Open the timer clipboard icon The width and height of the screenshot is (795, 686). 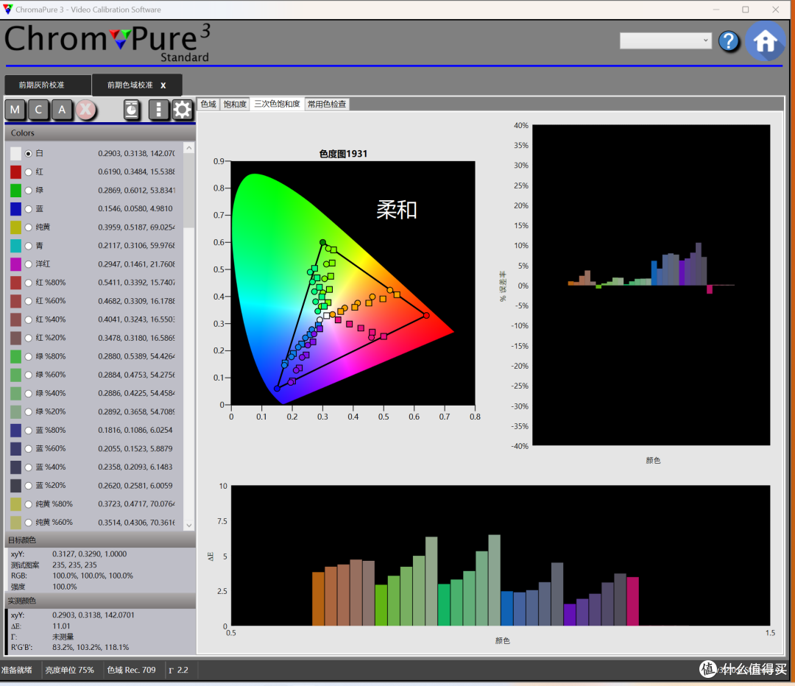point(132,110)
